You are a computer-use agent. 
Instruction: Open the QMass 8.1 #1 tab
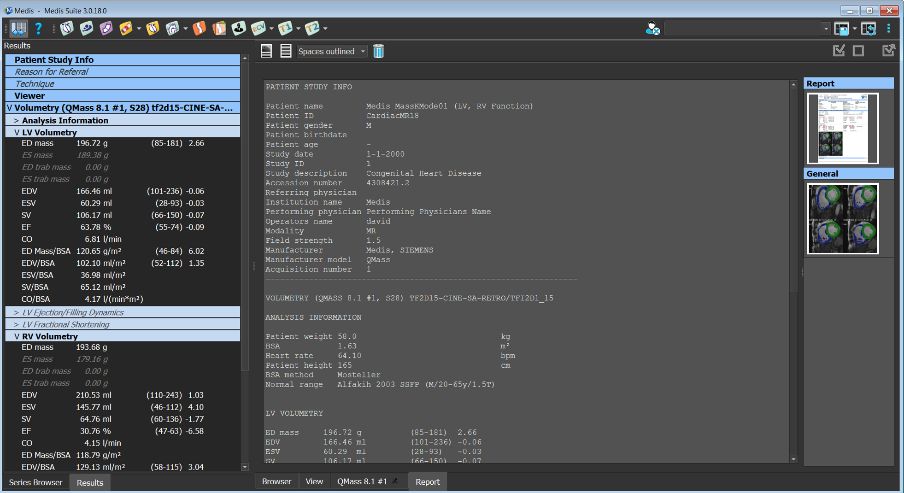point(362,481)
